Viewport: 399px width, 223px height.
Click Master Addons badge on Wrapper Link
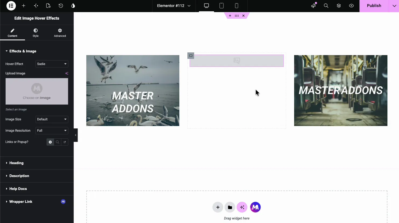point(63,202)
